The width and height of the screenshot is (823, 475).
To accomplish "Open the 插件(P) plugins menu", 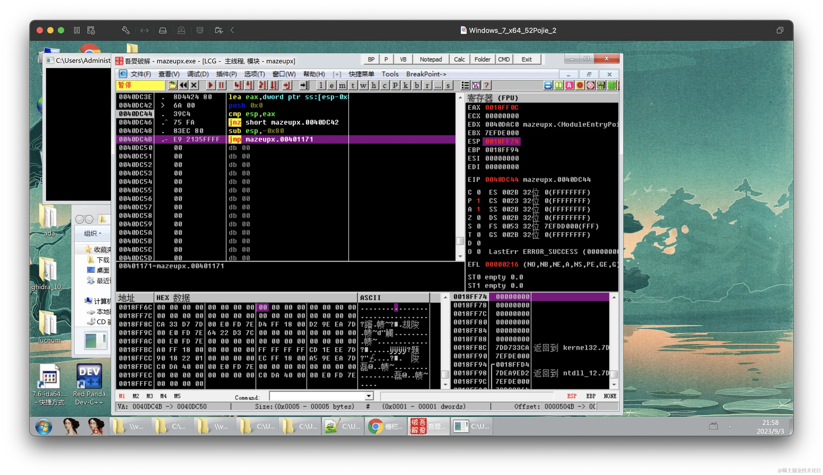I will 226,74.
